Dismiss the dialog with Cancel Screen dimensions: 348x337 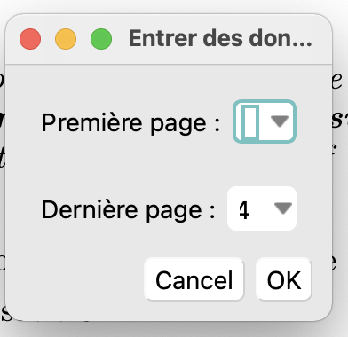click(194, 279)
